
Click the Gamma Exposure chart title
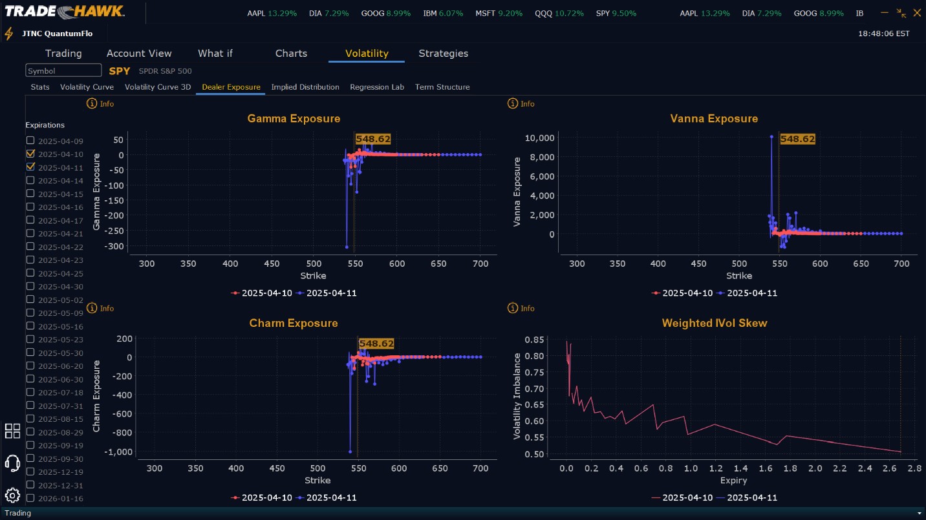[294, 119]
